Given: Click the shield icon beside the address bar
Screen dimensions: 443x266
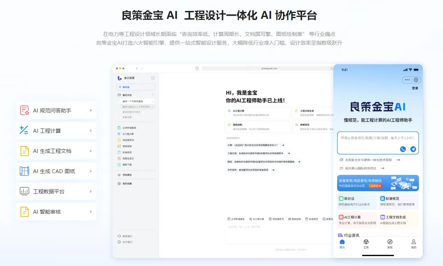Looking at the screenshot, I should coord(197,68).
